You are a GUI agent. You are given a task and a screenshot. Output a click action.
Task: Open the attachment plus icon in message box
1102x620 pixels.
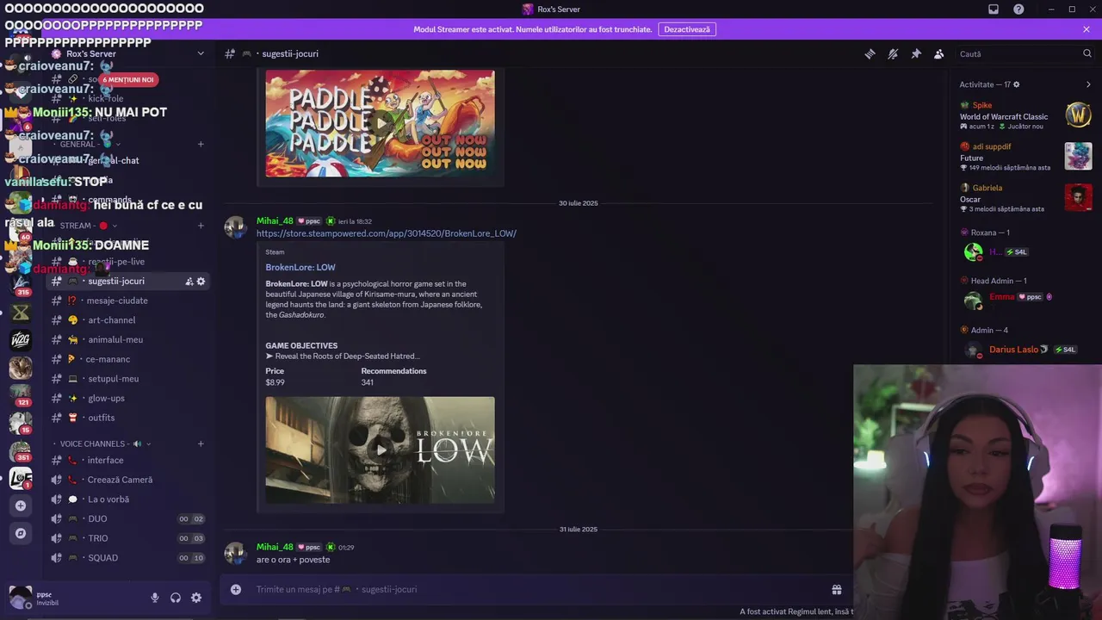pyautogui.click(x=236, y=589)
